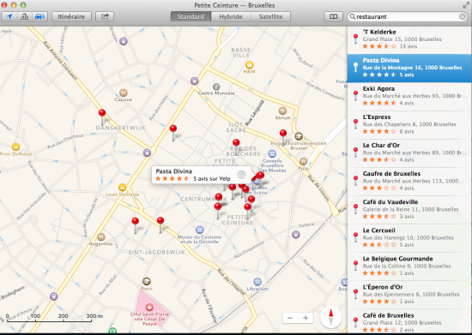Clear the restaurant search text
The height and width of the screenshot is (335, 472).
point(463,16)
